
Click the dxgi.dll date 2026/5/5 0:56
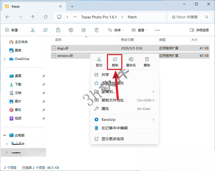point(132,48)
